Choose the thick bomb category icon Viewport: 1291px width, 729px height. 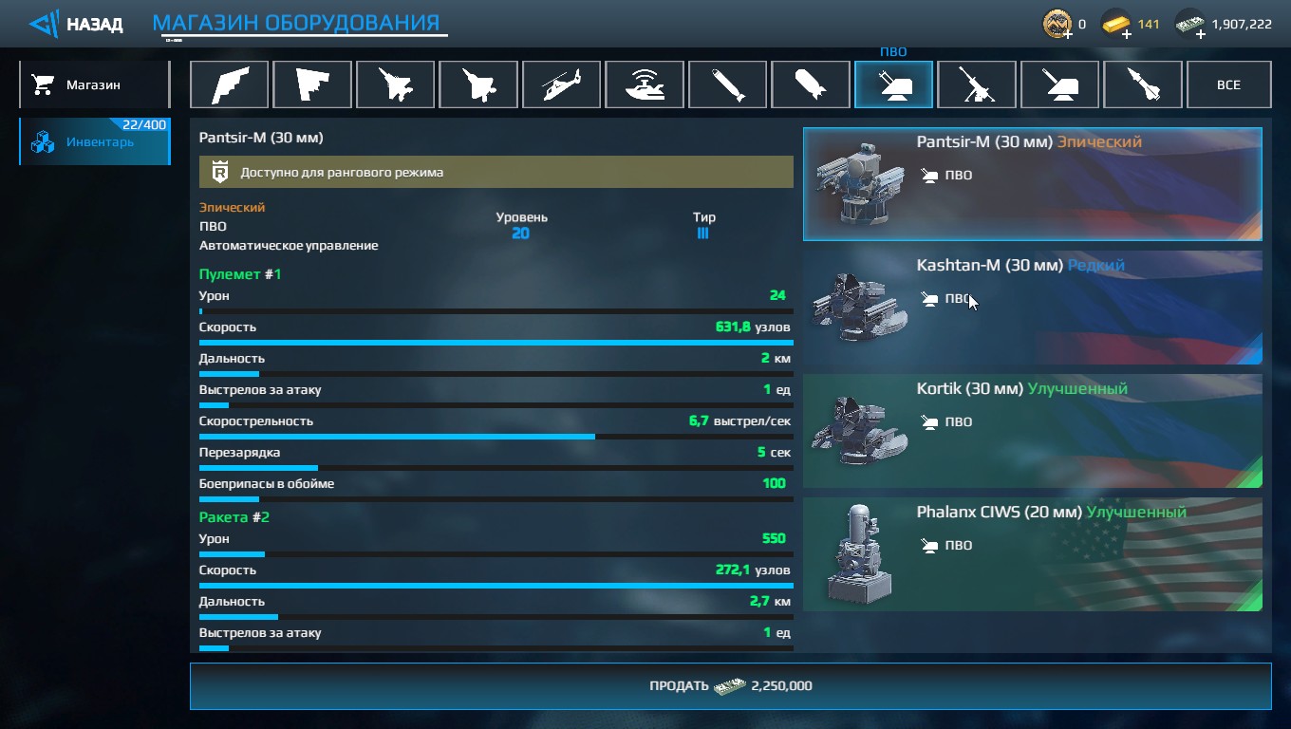point(811,84)
